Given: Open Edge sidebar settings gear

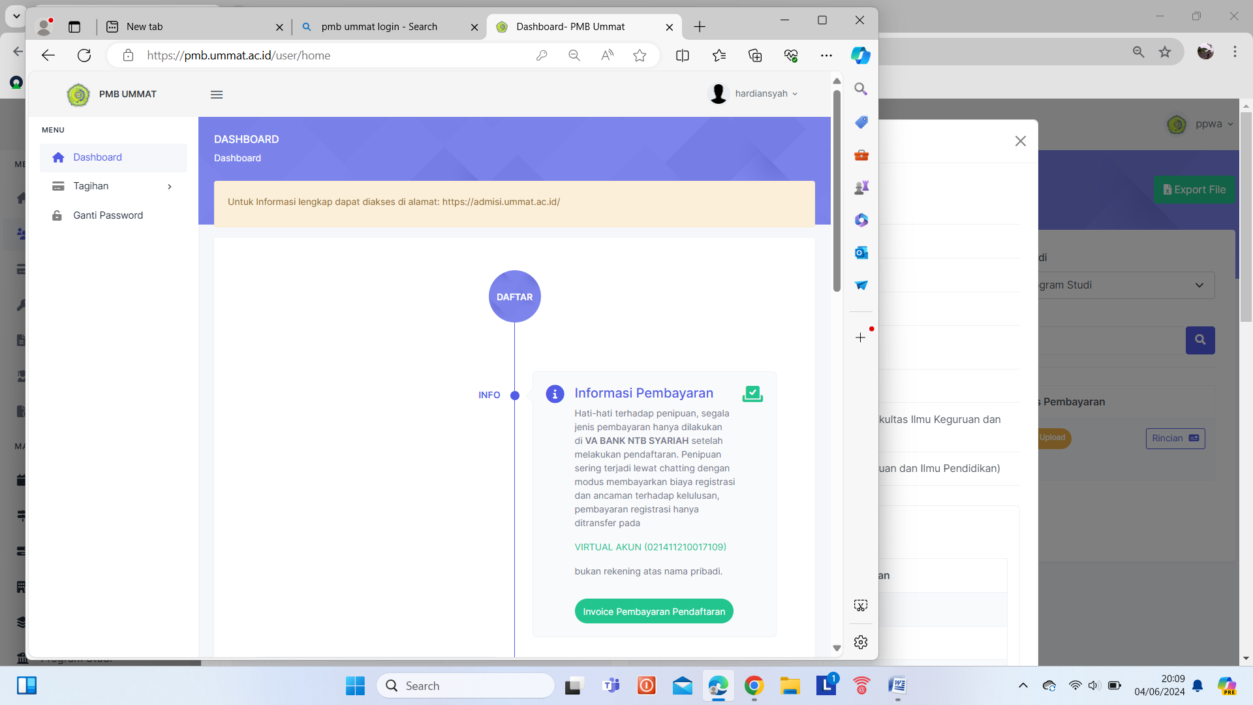Looking at the screenshot, I should click(x=861, y=642).
